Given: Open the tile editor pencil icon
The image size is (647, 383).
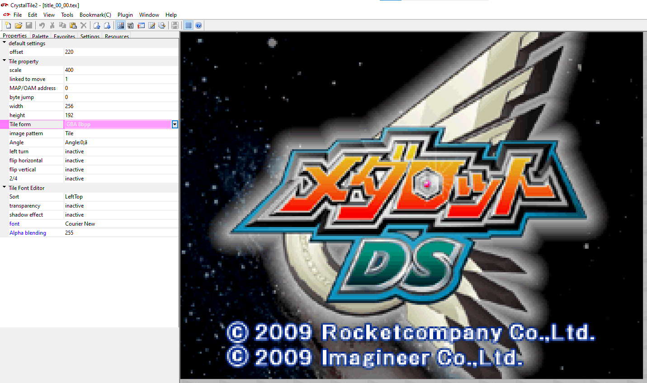Looking at the screenshot, I should [151, 25].
